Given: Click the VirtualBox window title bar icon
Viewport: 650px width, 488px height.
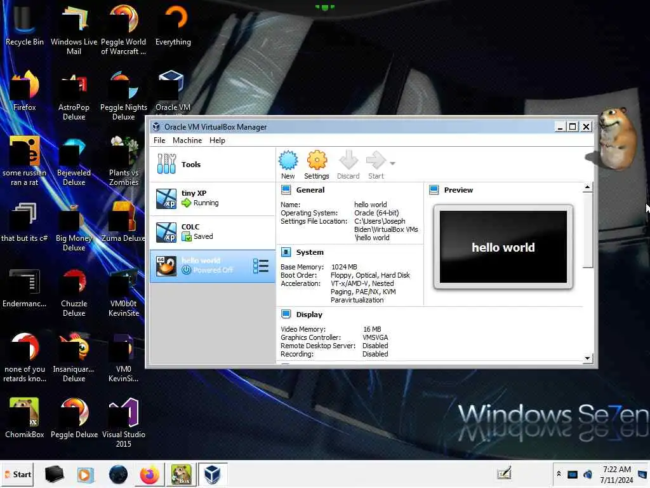Looking at the screenshot, I should tap(156, 127).
